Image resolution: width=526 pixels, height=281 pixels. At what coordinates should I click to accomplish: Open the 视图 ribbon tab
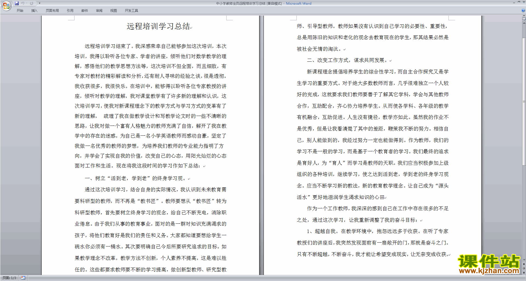click(x=114, y=10)
